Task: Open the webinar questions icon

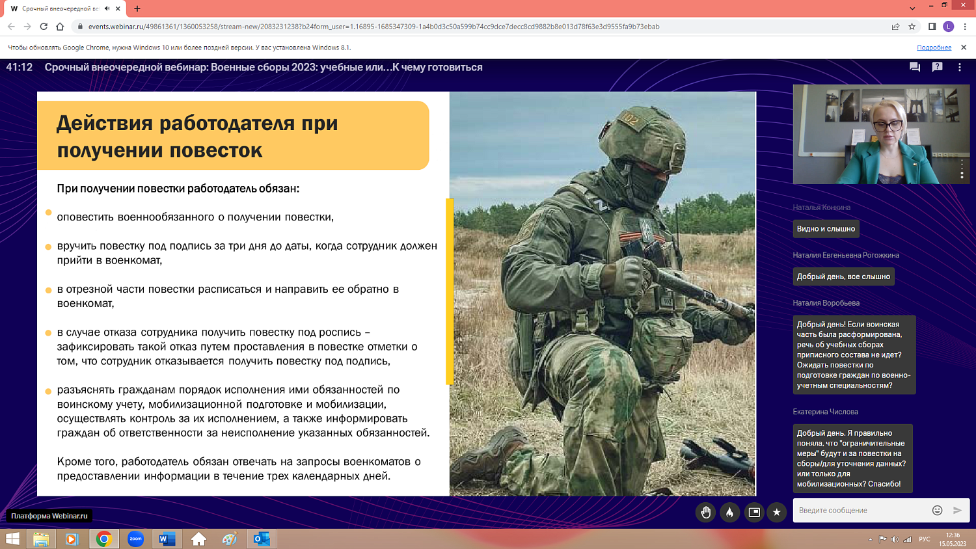Action: tap(937, 67)
